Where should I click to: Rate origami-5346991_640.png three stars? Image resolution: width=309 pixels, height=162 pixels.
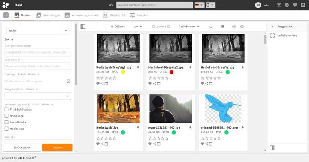[211, 138]
